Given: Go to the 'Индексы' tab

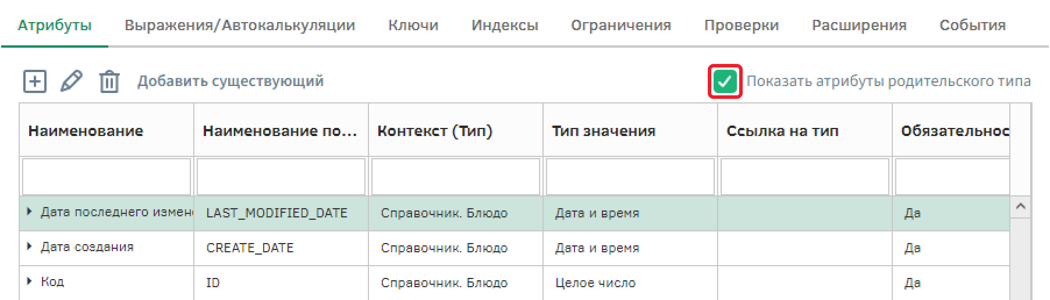Looking at the screenshot, I should pos(505,26).
